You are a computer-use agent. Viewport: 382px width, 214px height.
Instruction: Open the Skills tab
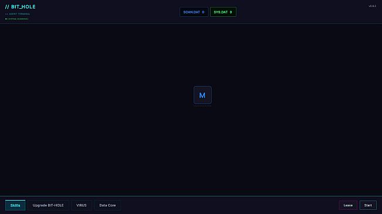(15, 205)
